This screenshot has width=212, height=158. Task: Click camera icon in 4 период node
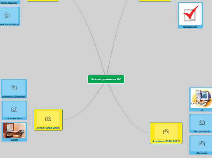point(166,132)
